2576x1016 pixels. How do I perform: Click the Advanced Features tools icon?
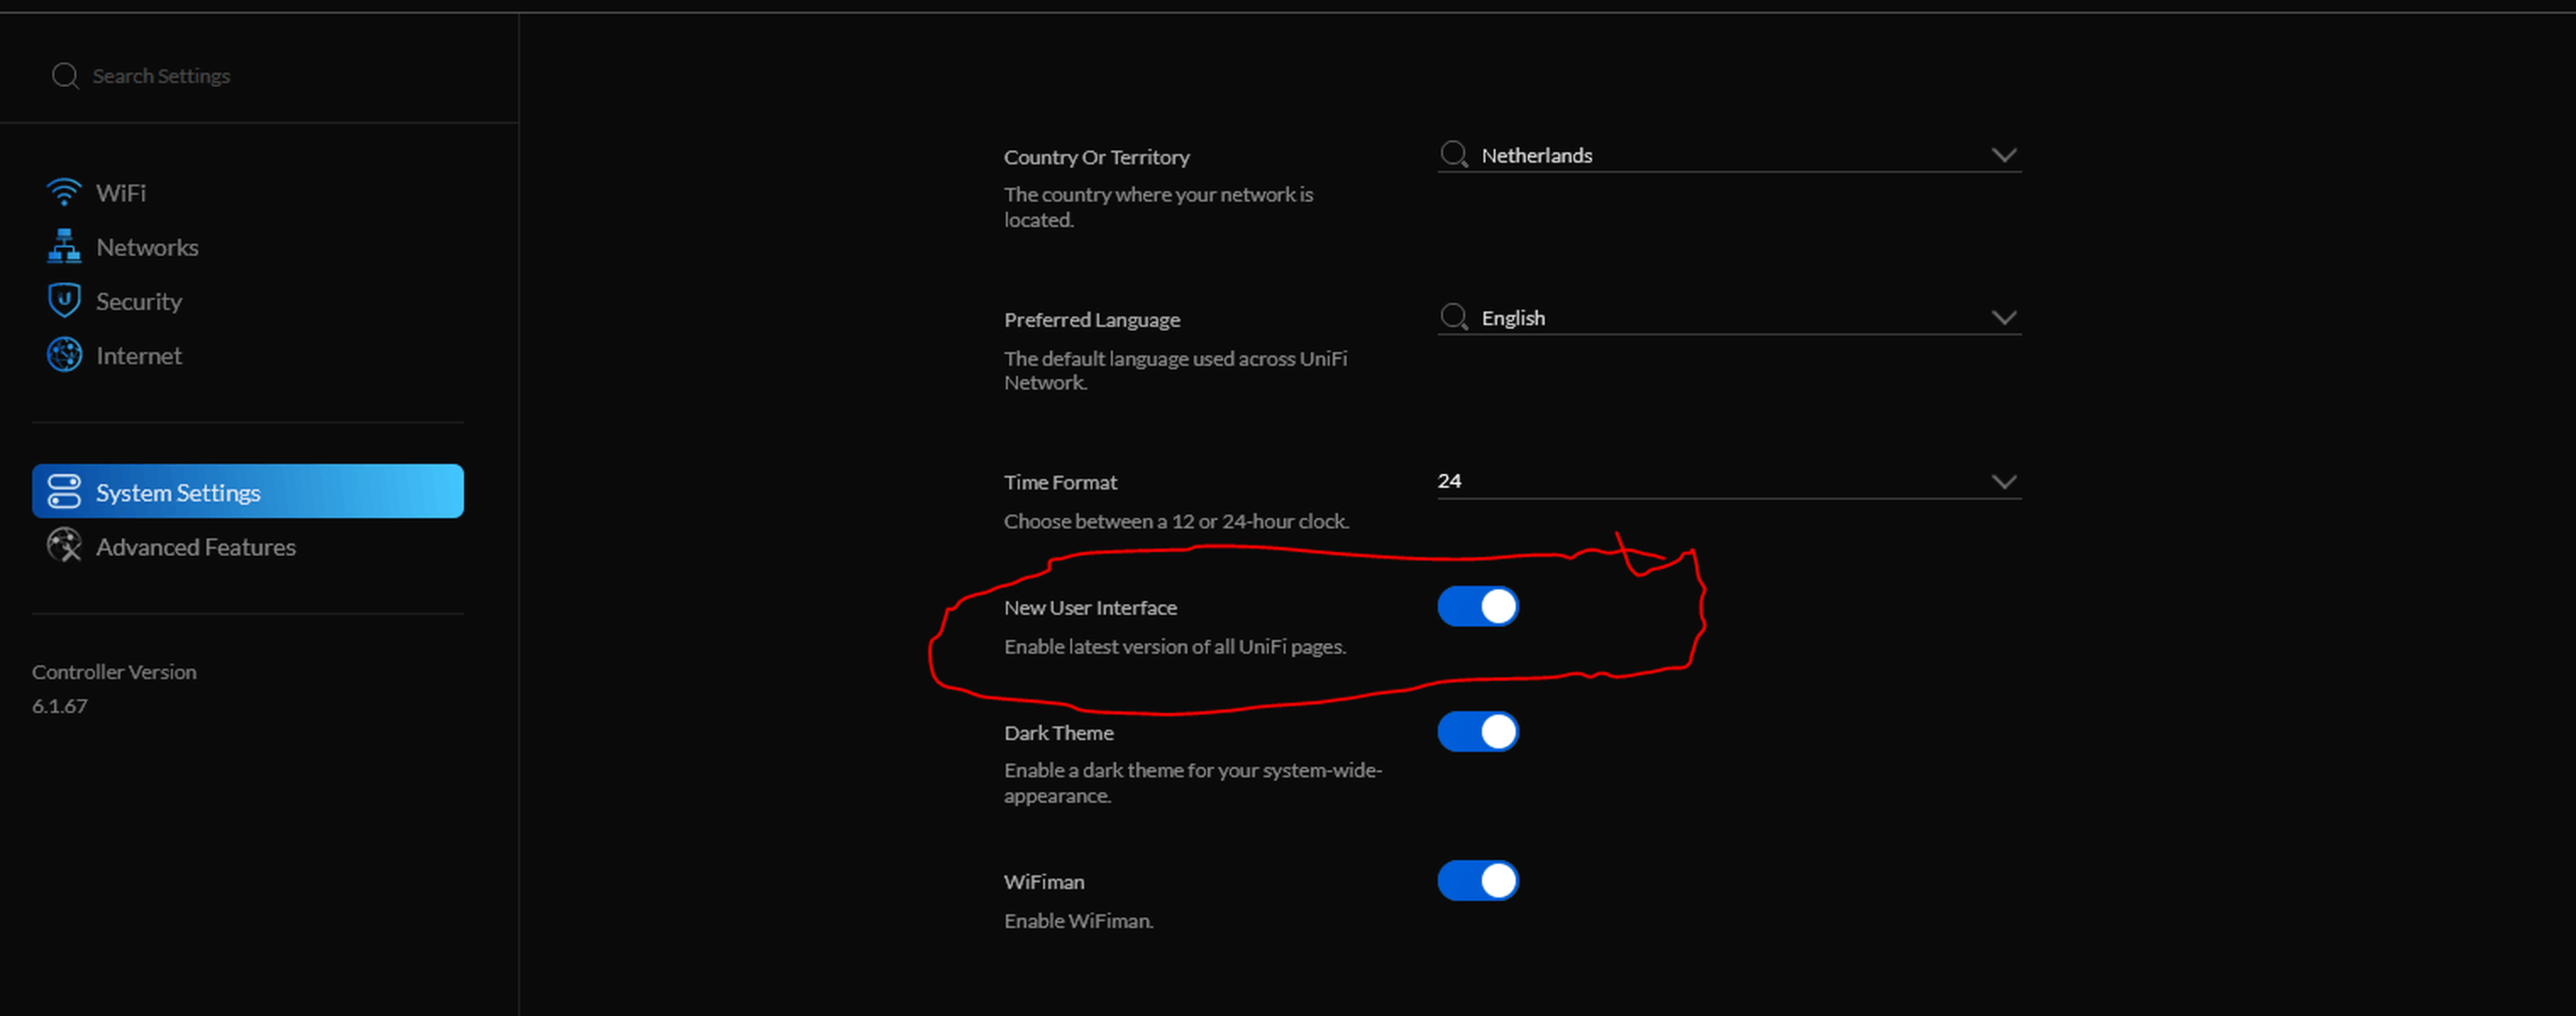[x=64, y=546]
